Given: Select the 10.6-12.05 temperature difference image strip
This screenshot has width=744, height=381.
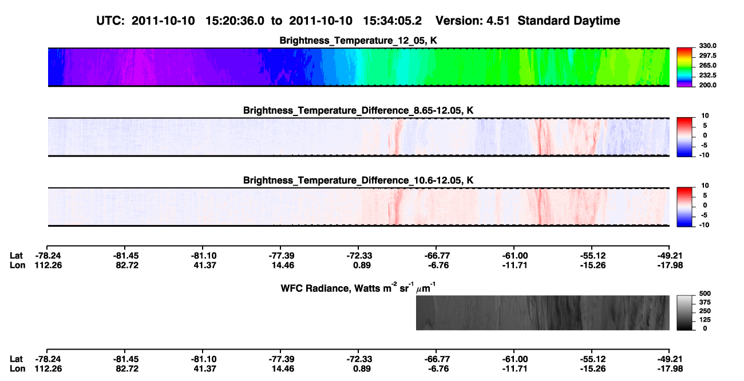Looking at the screenshot, I should click(358, 207).
